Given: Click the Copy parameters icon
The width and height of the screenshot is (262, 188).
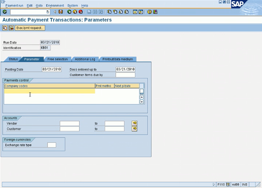Looking at the screenshot, I should tap(5, 28).
